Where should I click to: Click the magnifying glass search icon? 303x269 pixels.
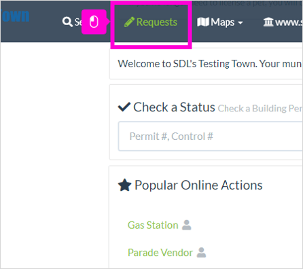[67, 22]
